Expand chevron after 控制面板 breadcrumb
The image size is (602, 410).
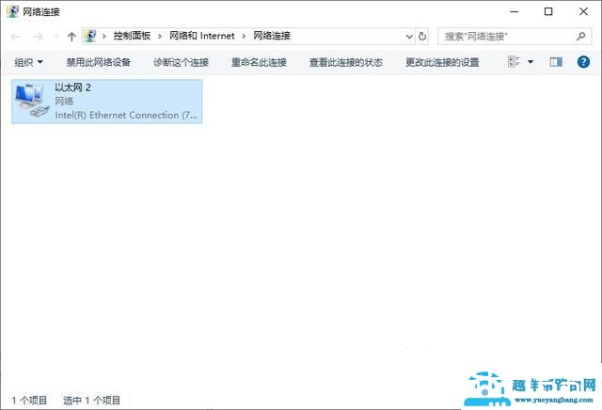pos(160,37)
